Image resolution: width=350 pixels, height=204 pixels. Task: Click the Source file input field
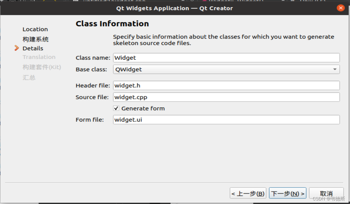[226, 97]
